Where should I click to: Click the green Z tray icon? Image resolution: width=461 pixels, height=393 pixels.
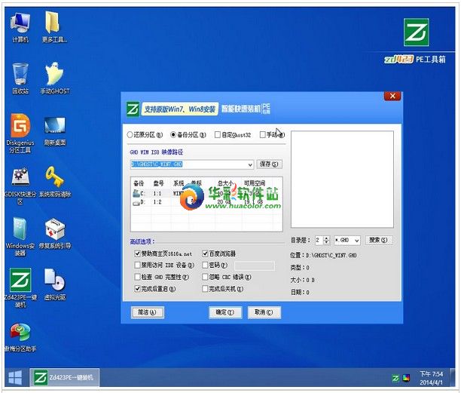pos(395,378)
